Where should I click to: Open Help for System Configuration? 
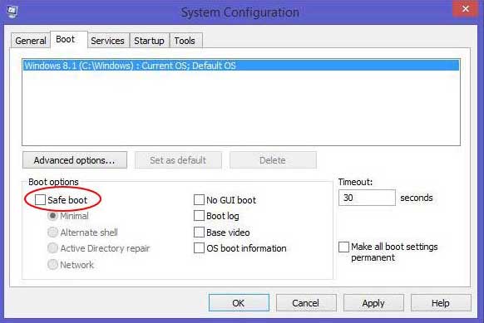[441, 303]
